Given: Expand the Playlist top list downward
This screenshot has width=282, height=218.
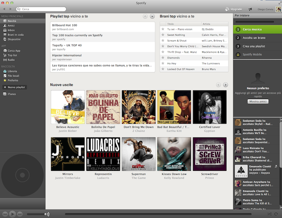Looking at the screenshot, I should coord(152,16).
